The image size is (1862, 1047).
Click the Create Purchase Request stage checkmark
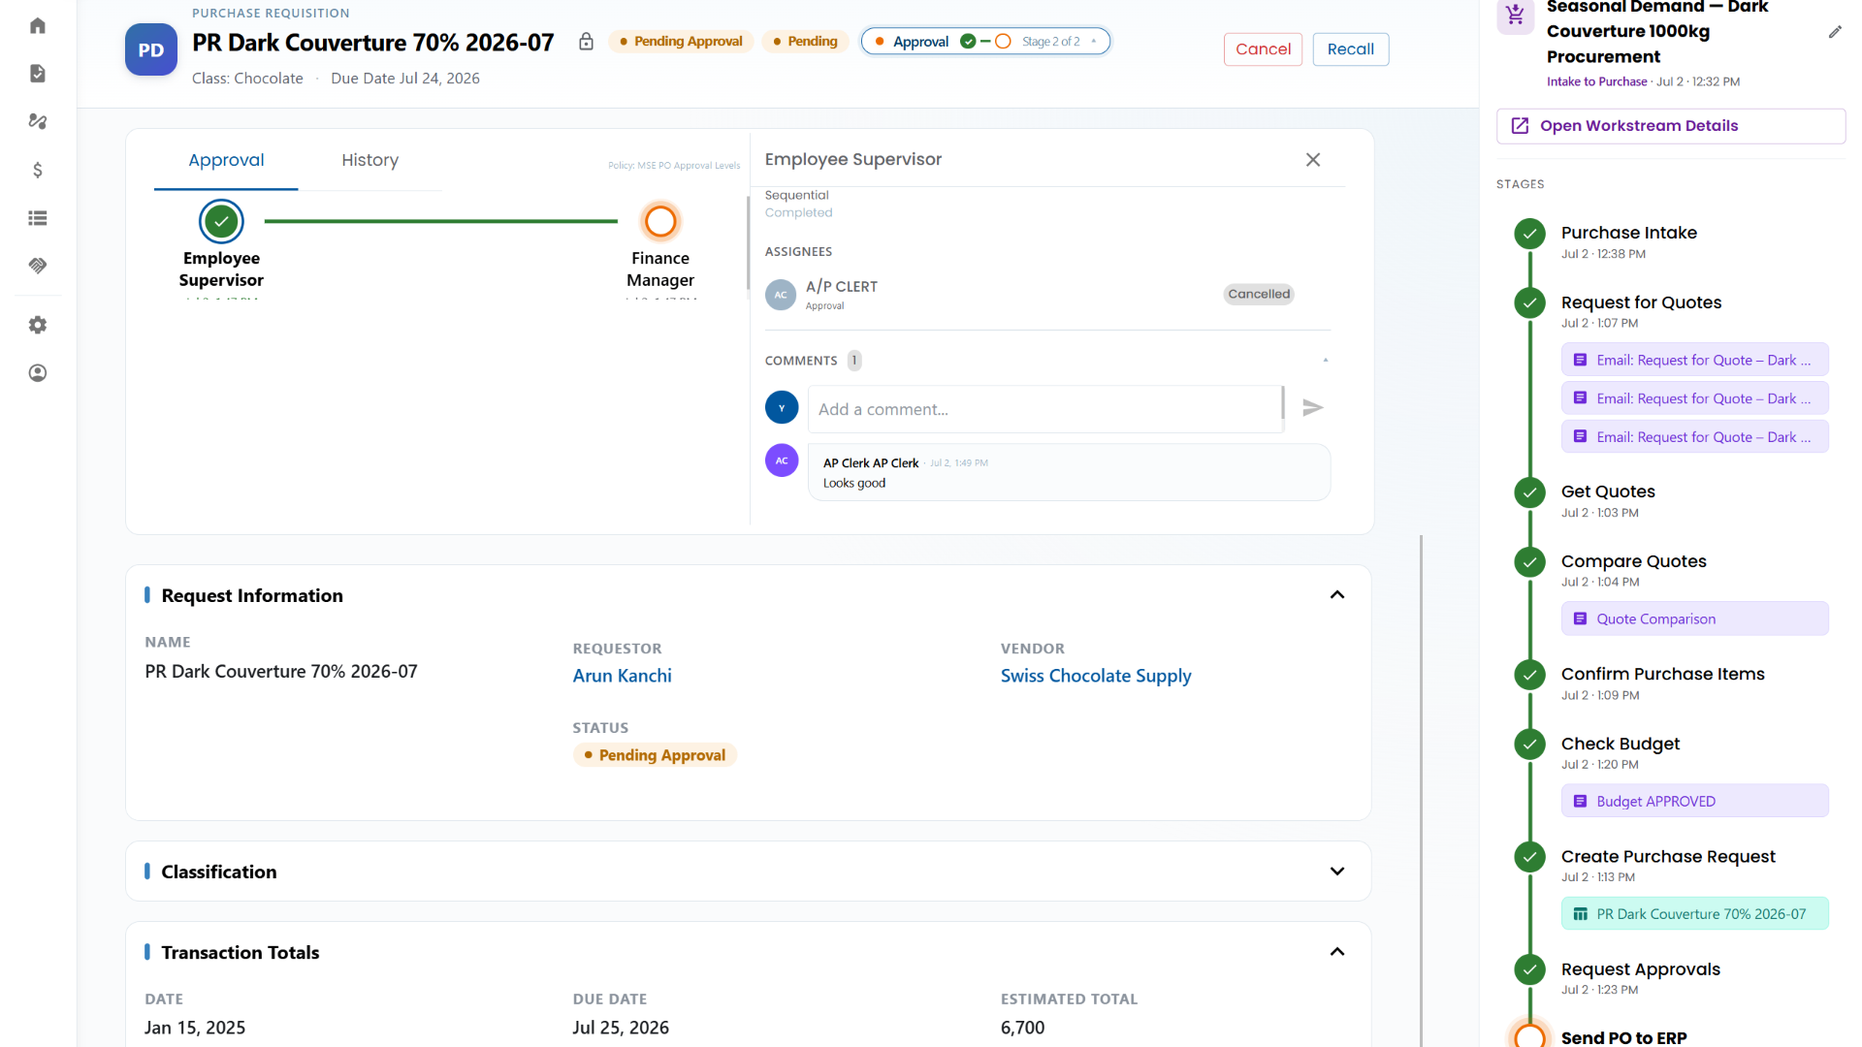(1529, 857)
